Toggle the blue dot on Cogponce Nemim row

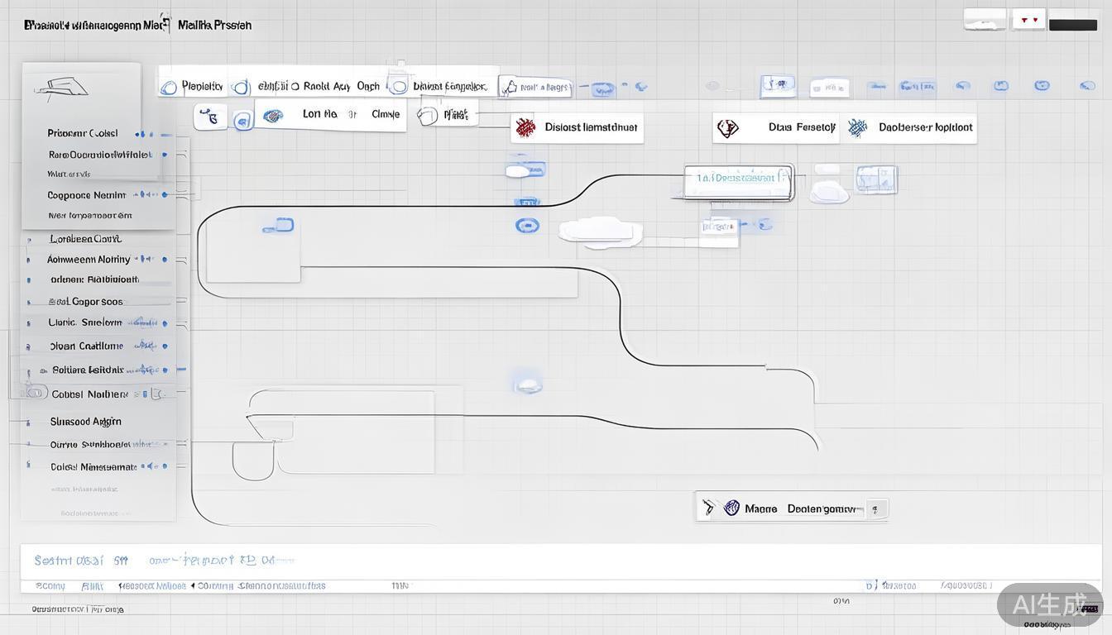[165, 195]
